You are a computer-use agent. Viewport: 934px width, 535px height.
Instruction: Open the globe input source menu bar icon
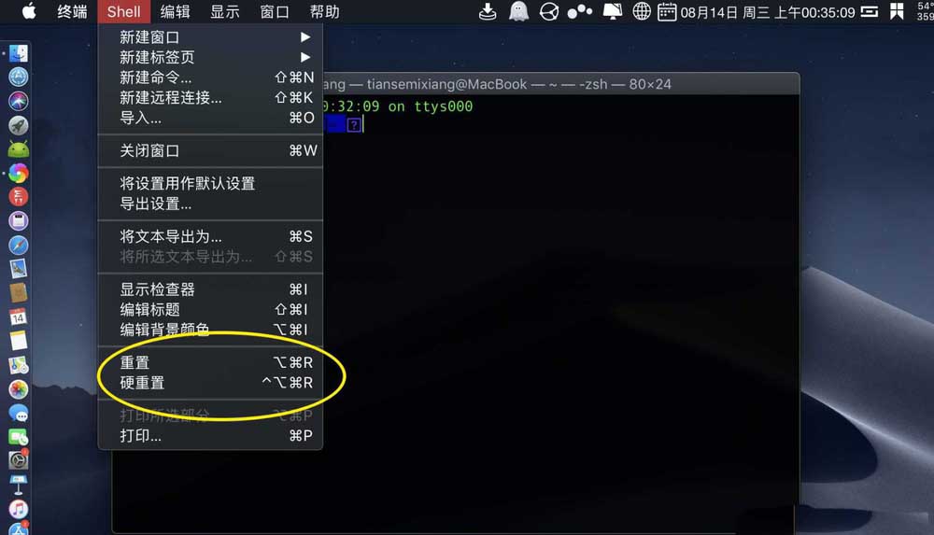pos(641,11)
